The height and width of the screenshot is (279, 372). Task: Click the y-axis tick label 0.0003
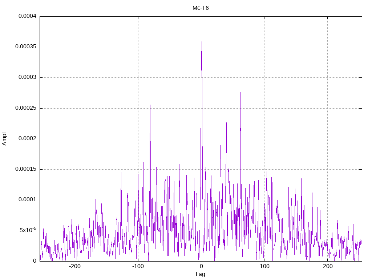28,77
